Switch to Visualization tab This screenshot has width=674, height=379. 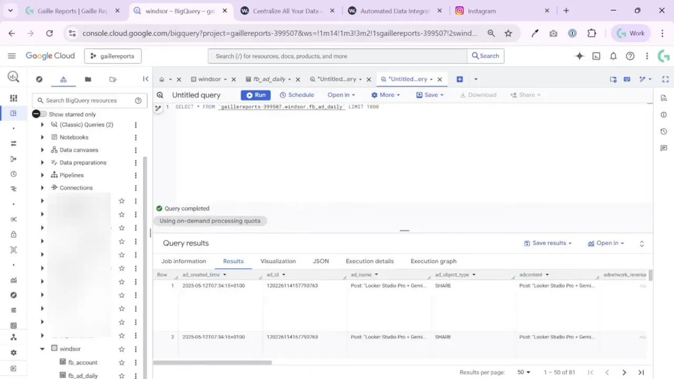[x=278, y=261]
